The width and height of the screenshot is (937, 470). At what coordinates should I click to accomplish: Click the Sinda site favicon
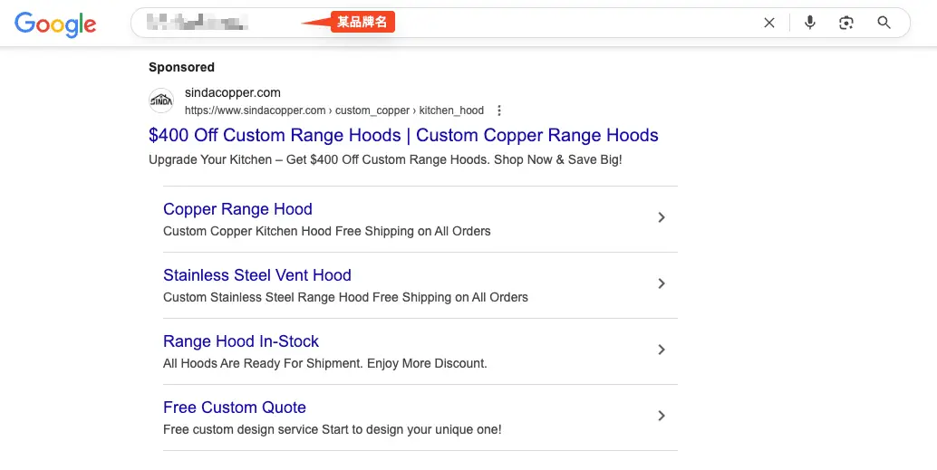[x=161, y=101]
